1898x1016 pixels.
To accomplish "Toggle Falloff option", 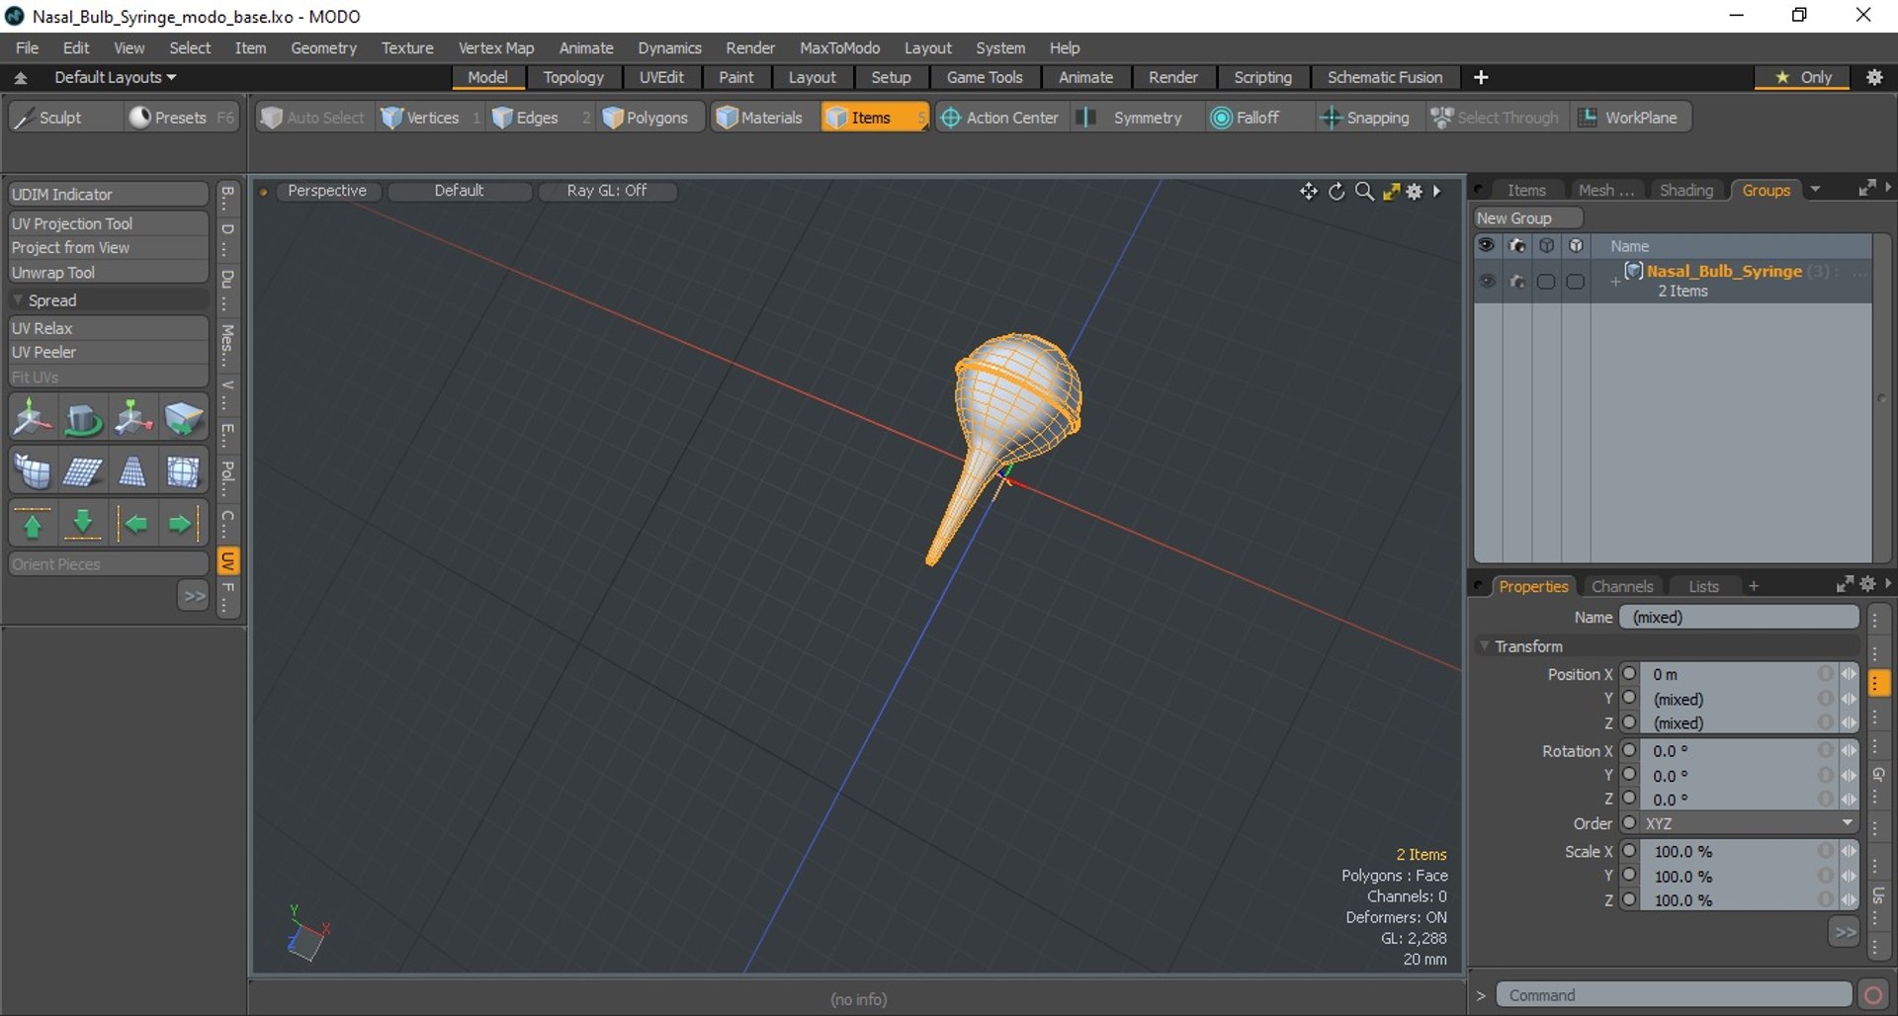I will point(1246,118).
